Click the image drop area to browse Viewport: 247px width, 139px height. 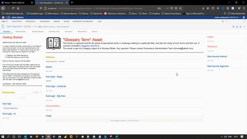point(124,120)
